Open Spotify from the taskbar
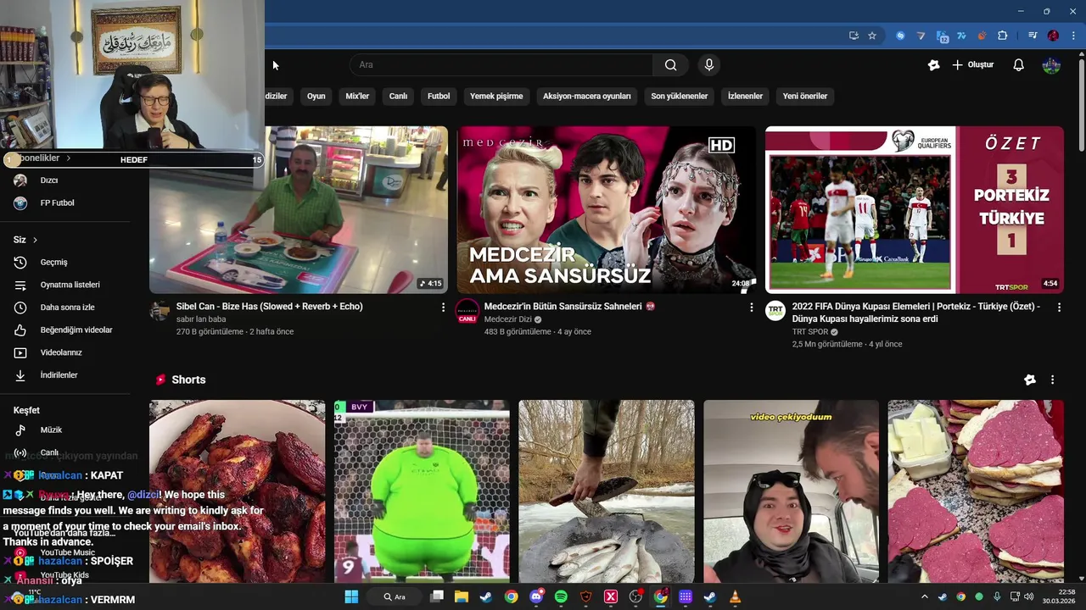Image resolution: width=1086 pixels, height=610 pixels. [561, 597]
